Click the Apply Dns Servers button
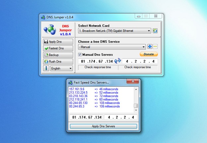207x143 pixels. [103, 126]
